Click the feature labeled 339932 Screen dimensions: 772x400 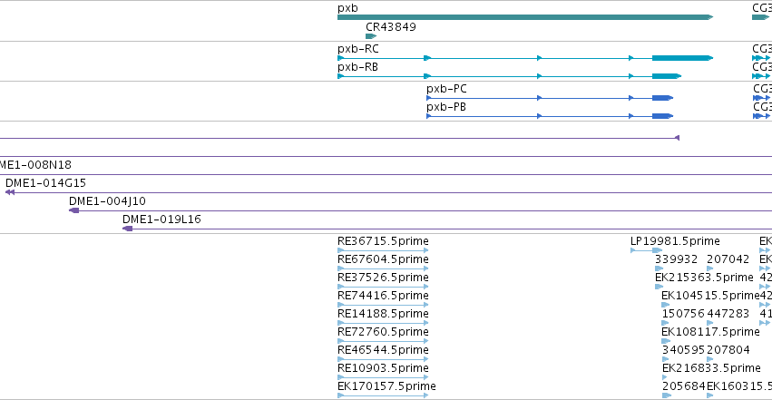660,268
